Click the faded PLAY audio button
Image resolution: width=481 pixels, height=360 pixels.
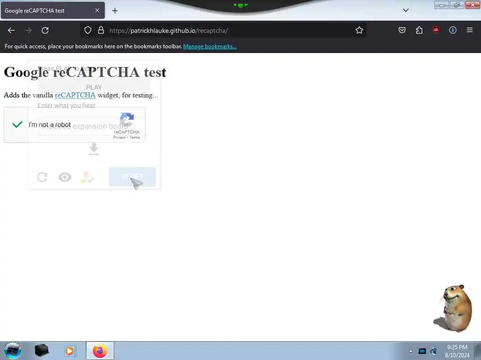click(94, 87)
